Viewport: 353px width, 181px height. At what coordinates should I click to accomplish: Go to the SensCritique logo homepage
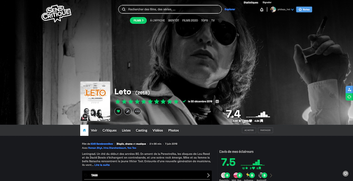pyautogui.click(x=56, y=14)
